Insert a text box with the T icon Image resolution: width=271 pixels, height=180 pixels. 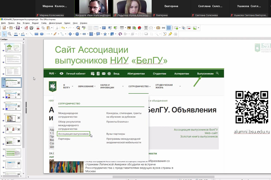click(146, 28)
